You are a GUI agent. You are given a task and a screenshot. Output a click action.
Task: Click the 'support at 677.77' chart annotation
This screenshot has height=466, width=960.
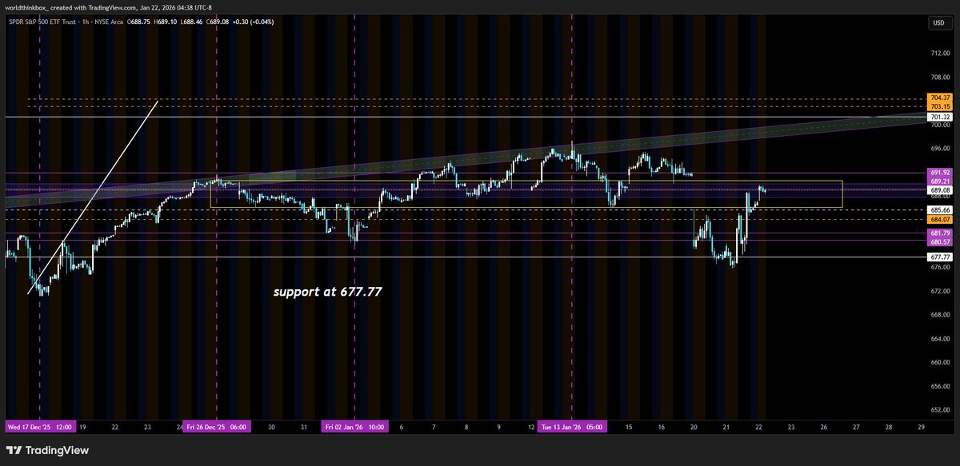coord(327,292)
